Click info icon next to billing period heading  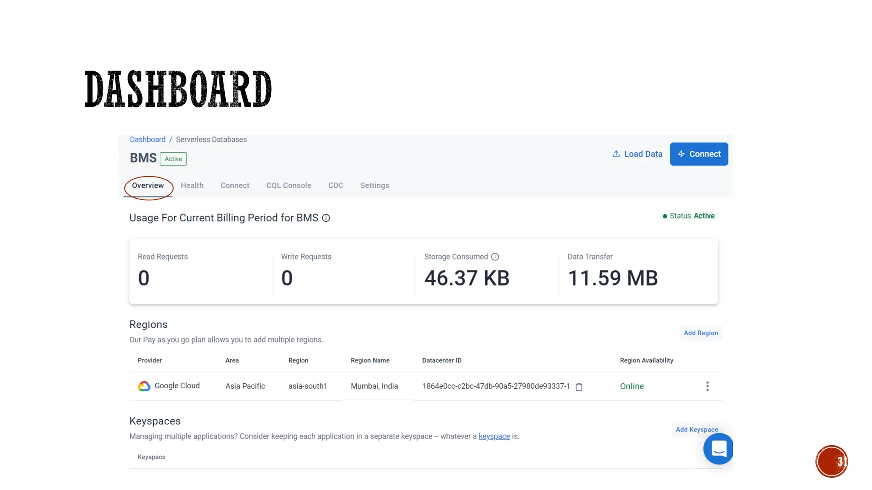click(x=326, y=218)
